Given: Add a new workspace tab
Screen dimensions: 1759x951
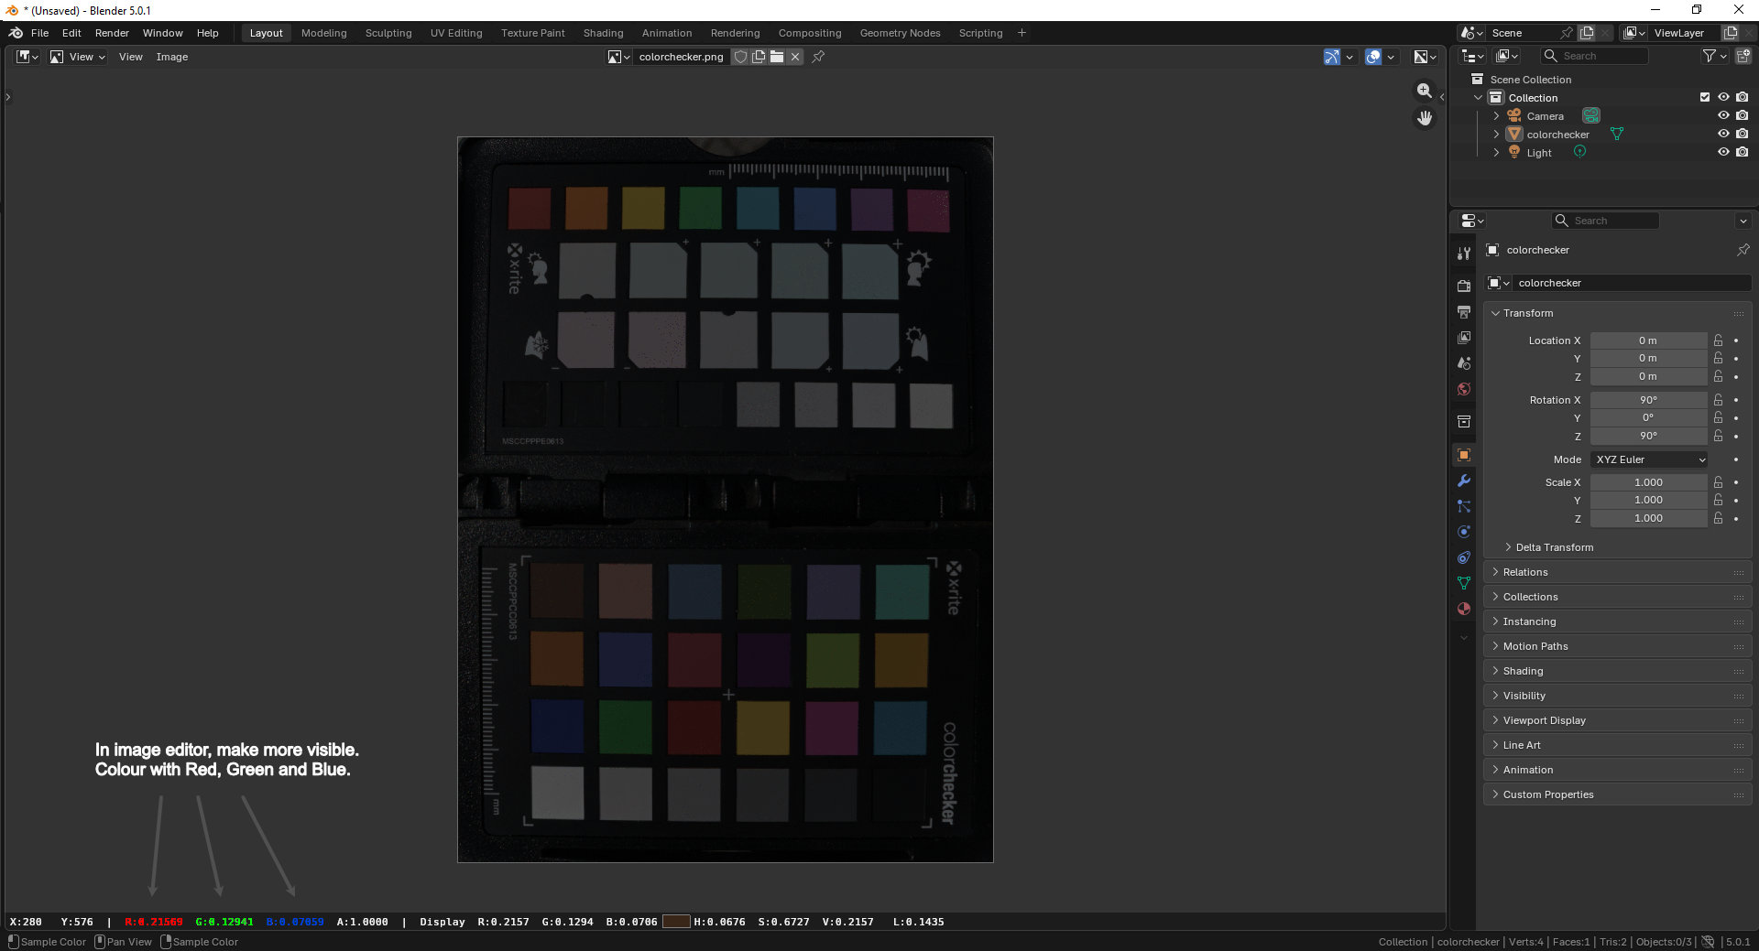Looking at the screenshot, I should tap(1022, 33).
